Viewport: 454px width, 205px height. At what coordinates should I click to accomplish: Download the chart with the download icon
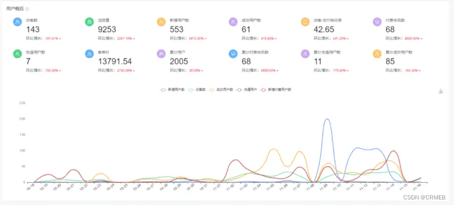[441, 91]
